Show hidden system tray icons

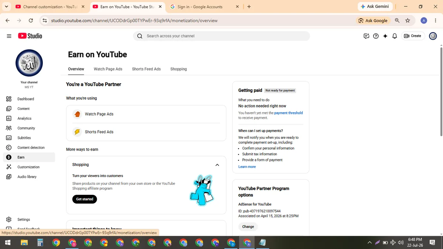(x=370, y=242)
